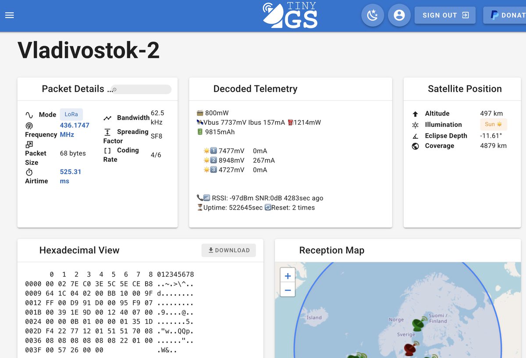The height and width of the screenshot is (358, 526).
Task: Click the Altitude up-arrow icon
Action: (416, 114)
